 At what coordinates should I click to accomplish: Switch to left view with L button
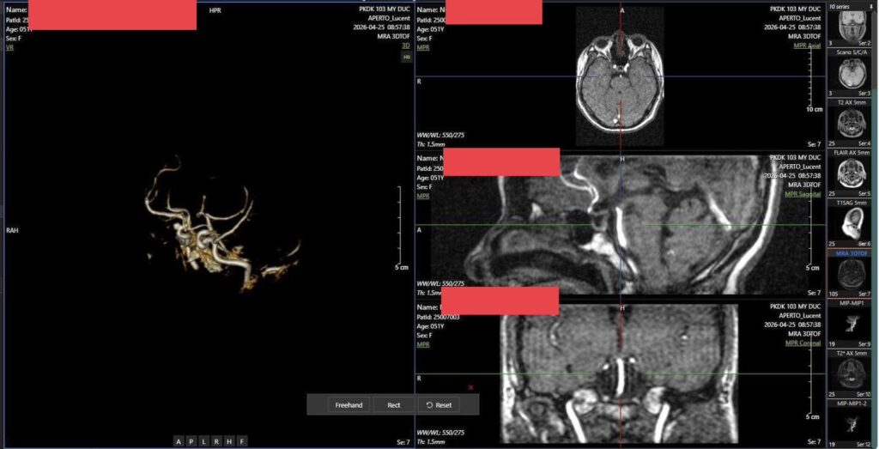(204, 442)
